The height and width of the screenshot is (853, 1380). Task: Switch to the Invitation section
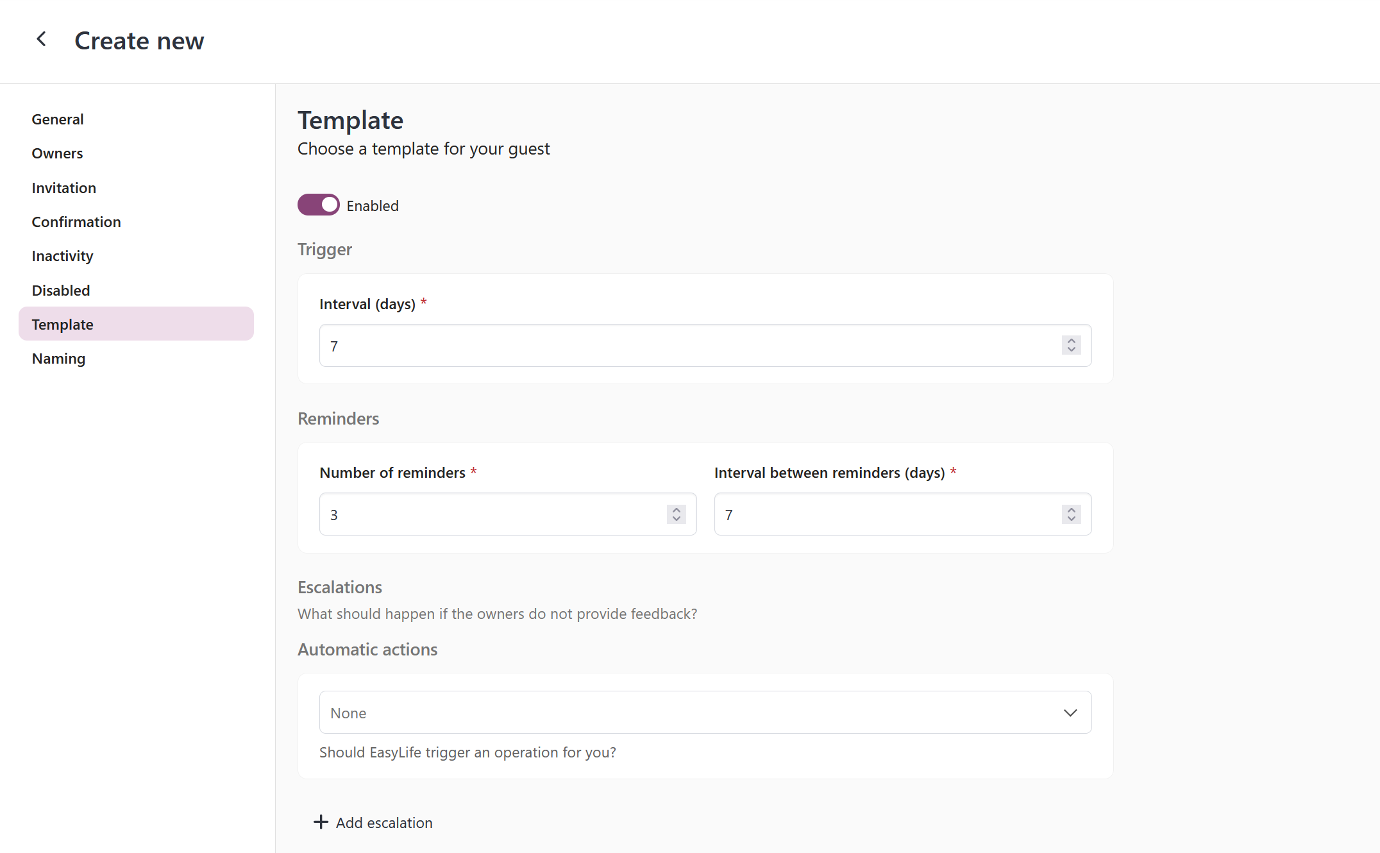pos(63,188)
